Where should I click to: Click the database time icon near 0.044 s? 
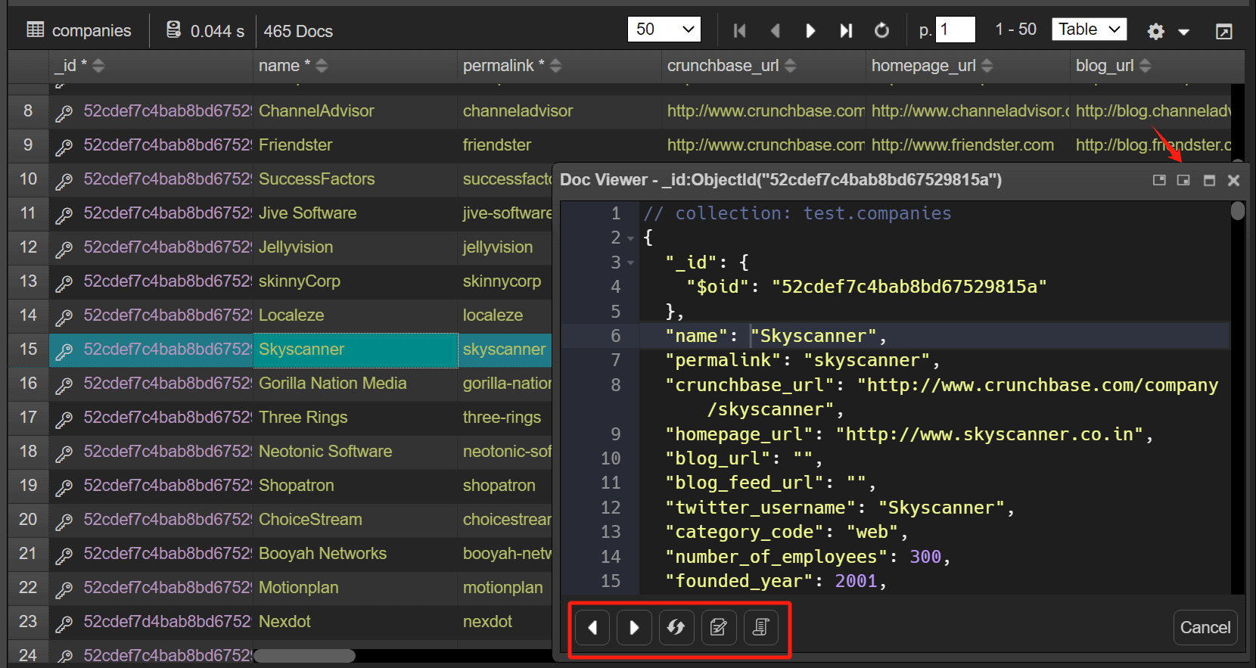click(173, 30)
